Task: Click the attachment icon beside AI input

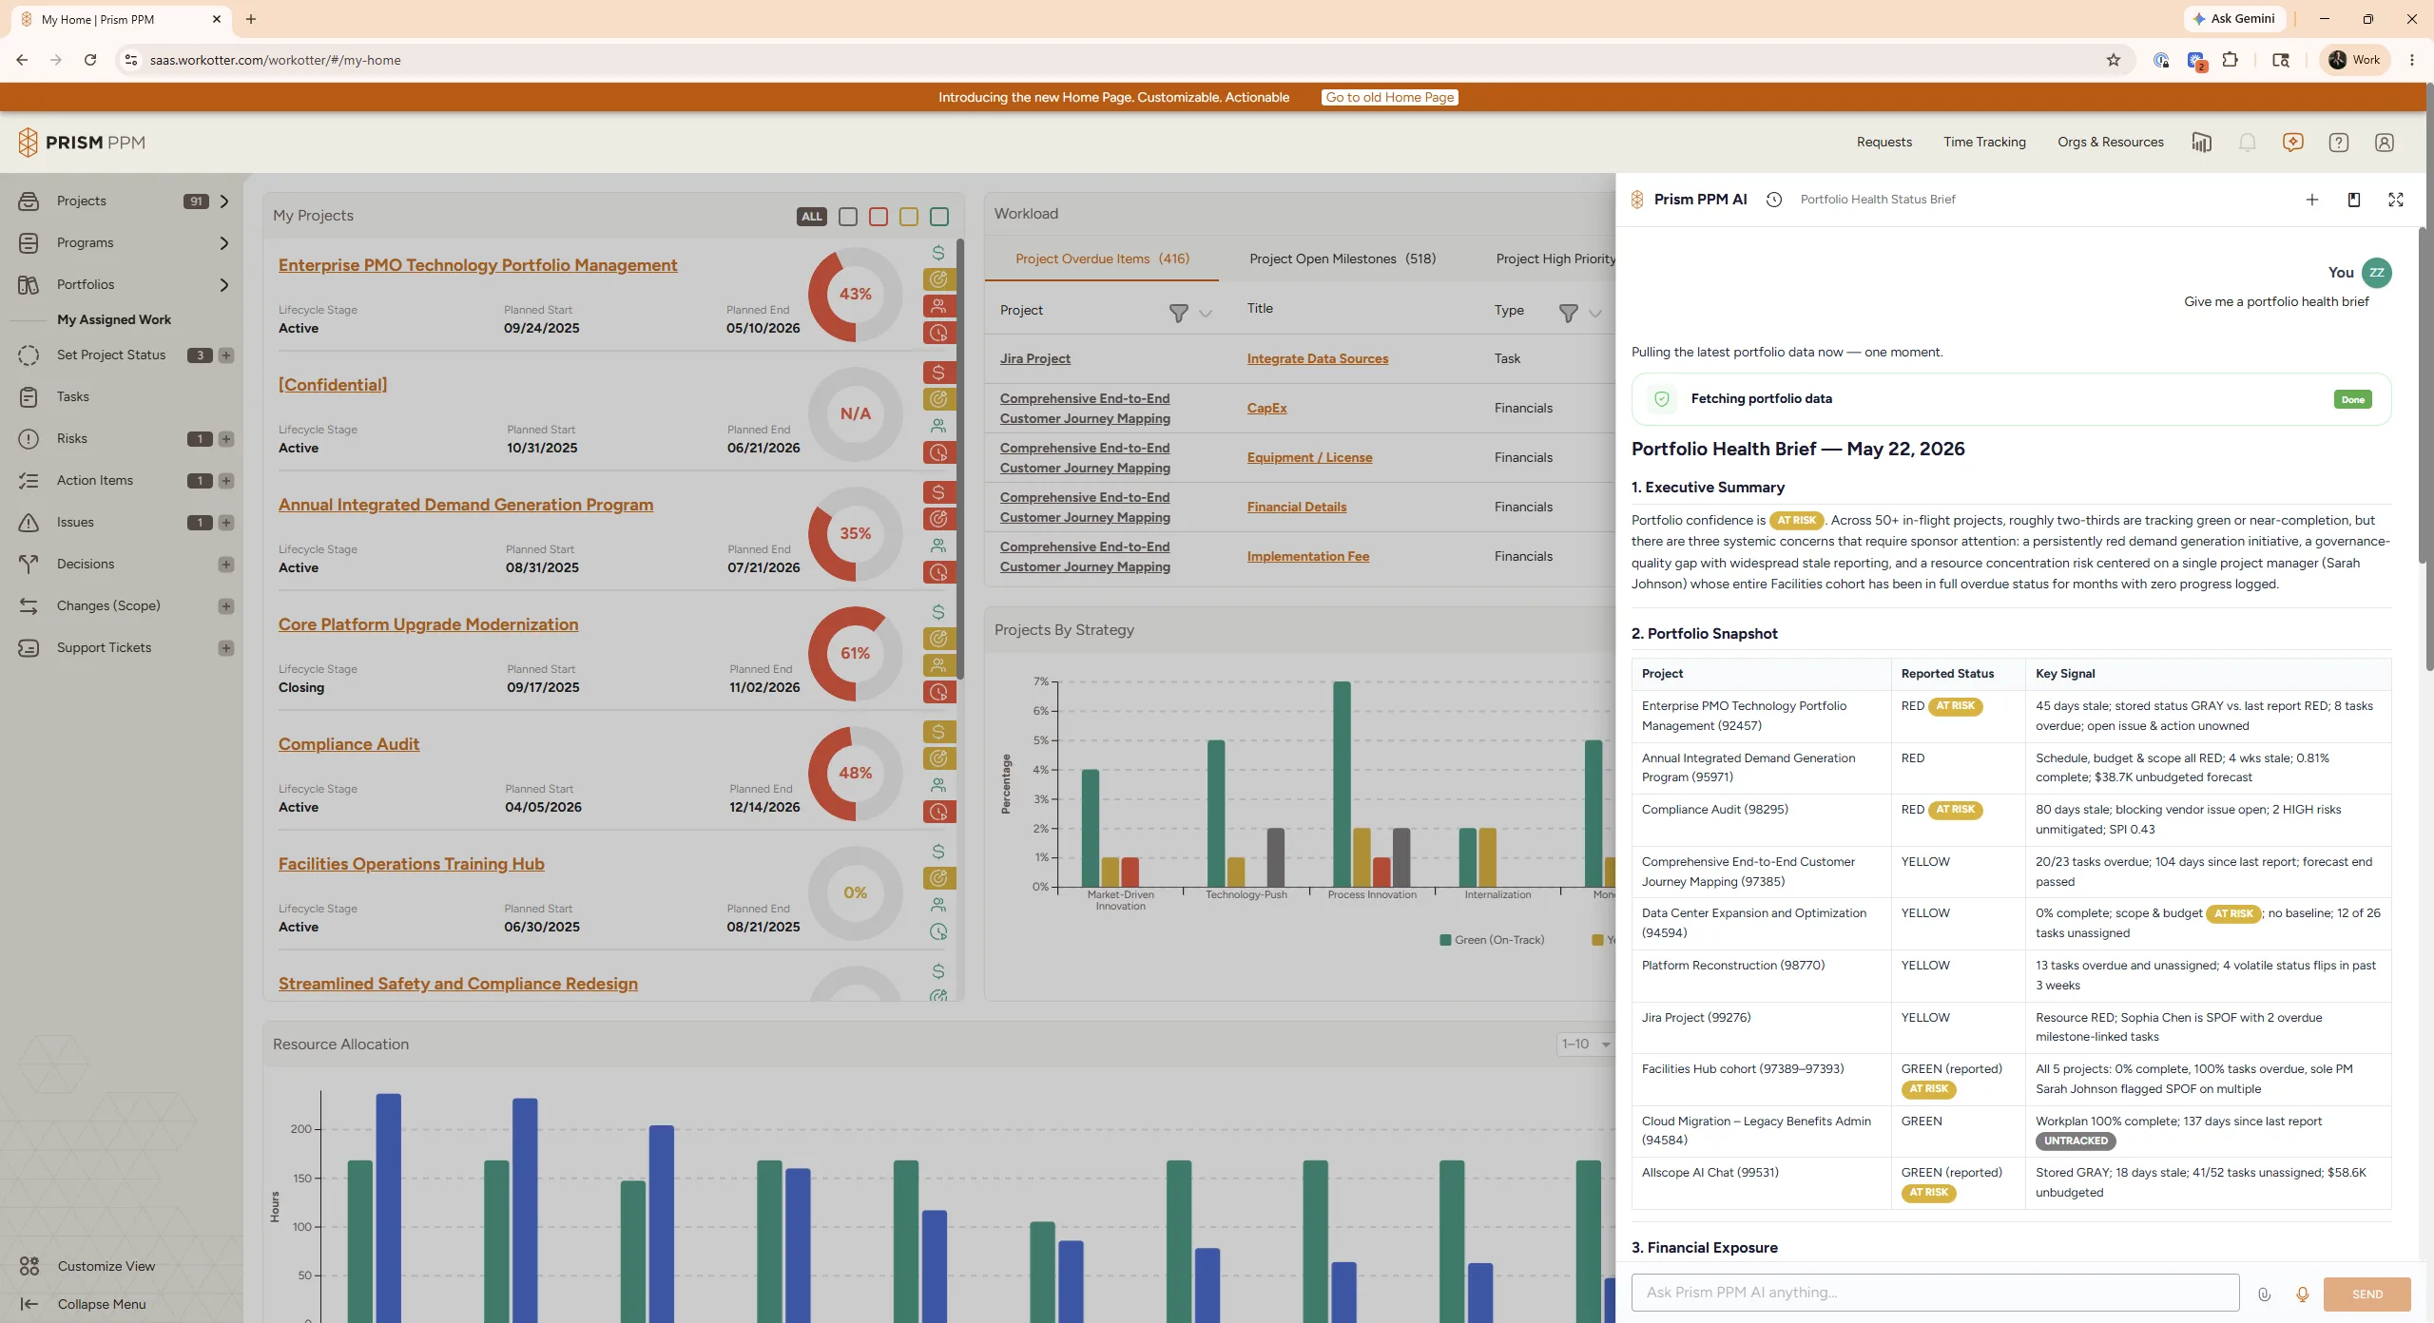Action: 2264,1294
